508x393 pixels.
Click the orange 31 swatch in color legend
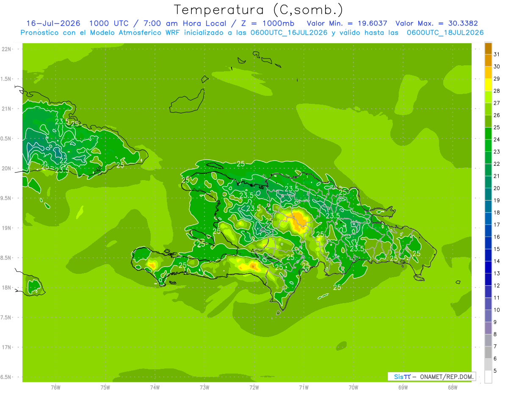[x=488, y=48]
